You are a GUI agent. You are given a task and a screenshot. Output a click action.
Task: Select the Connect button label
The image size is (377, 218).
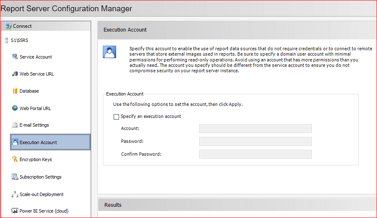[x=22, y=26]
